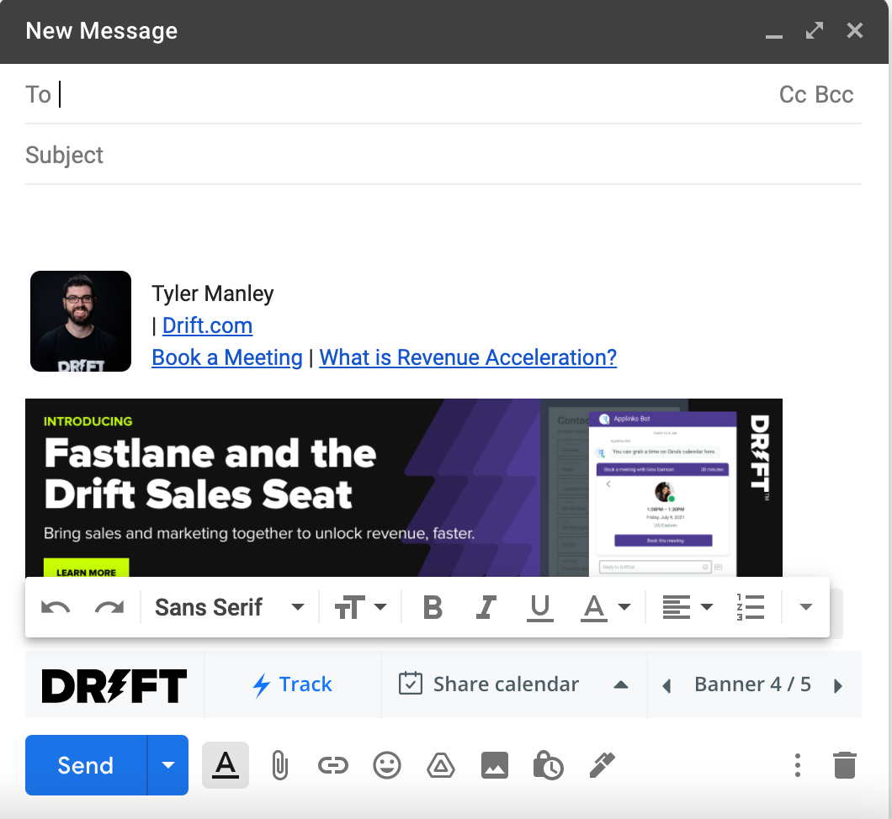Insert an emoji
The image size is (892, 819).
point(387,765)
